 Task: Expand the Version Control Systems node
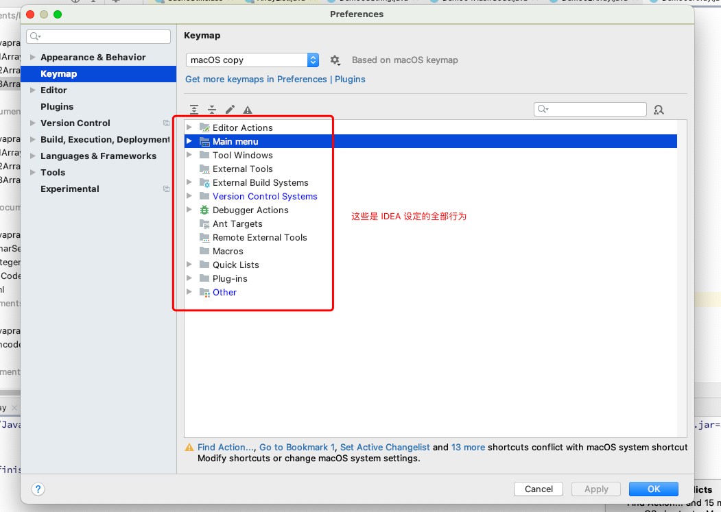click(x=189, y=196)
